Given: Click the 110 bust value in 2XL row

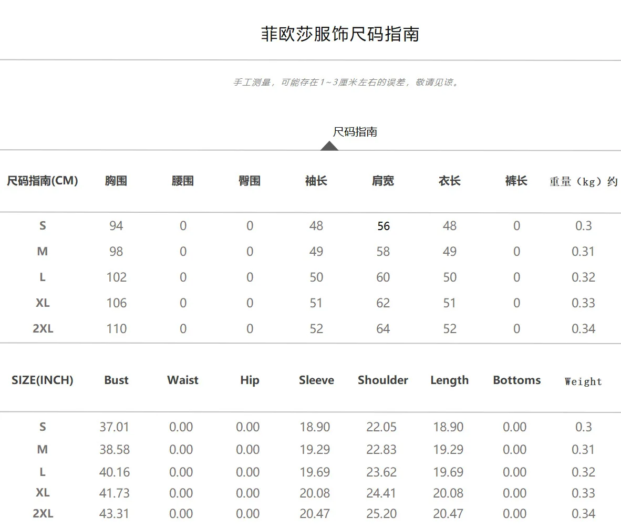Looking at the screenshot, I should [116, 329].
